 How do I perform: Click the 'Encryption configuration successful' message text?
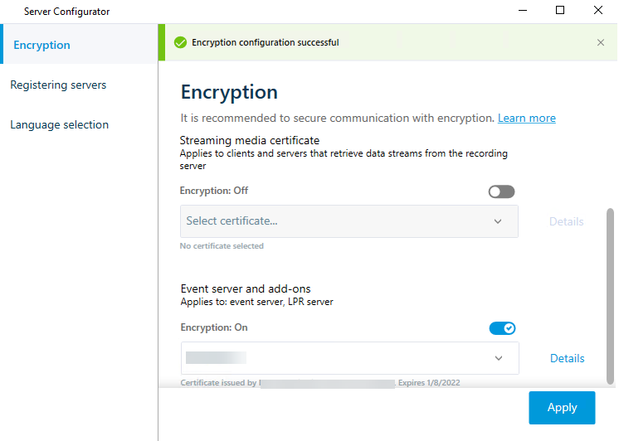[x=265, y=42]
